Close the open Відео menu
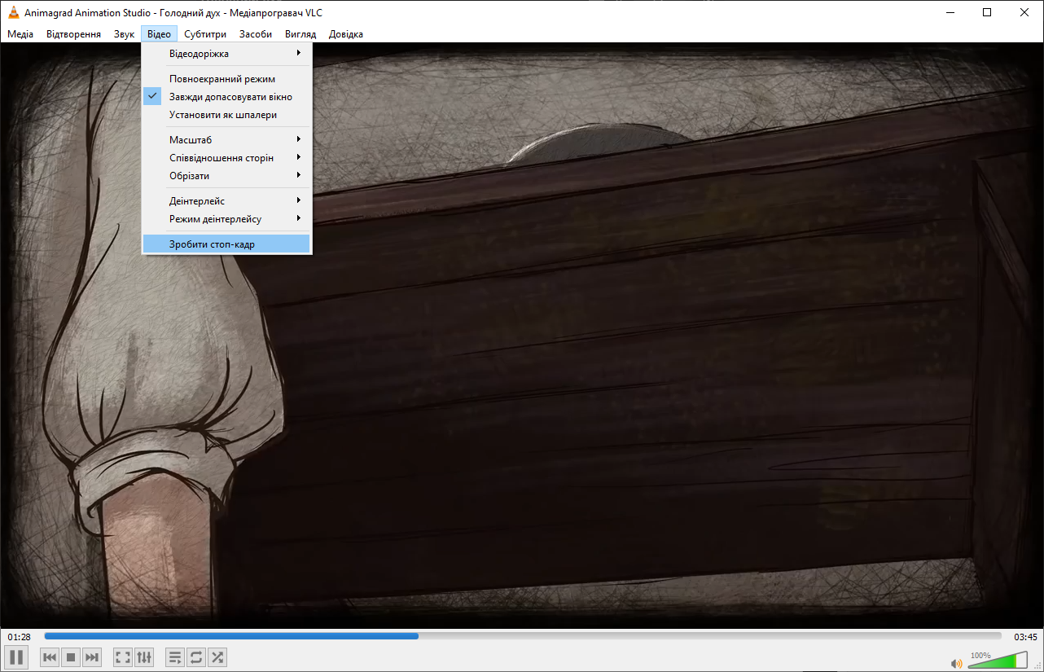The image size is (1044, 672). tap(159, 34)
